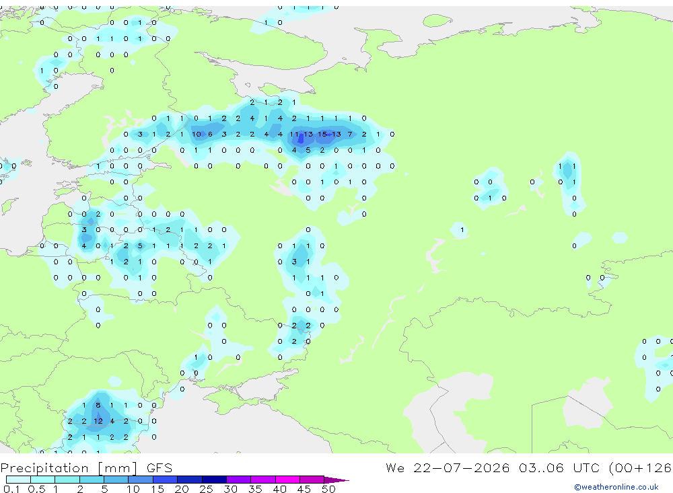Open the weatheronline.co.uk copyright link
The image size is (673, 493).
pos(616,487)
